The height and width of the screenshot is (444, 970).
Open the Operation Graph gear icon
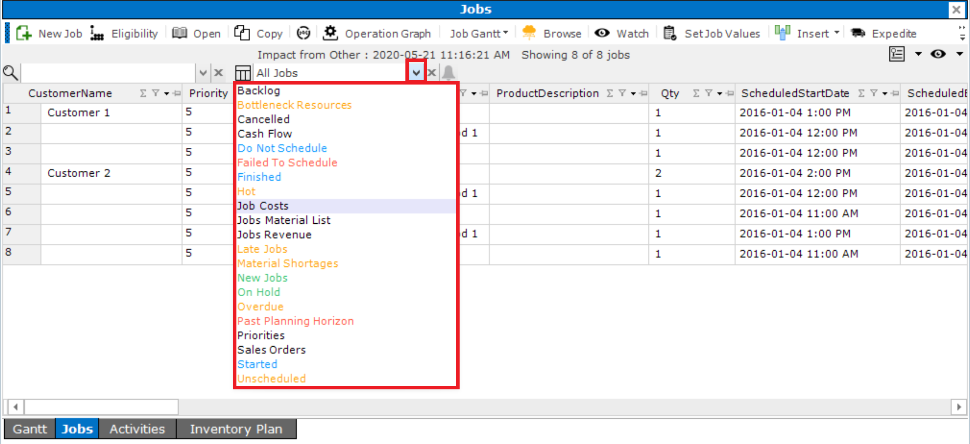(330, 33)
